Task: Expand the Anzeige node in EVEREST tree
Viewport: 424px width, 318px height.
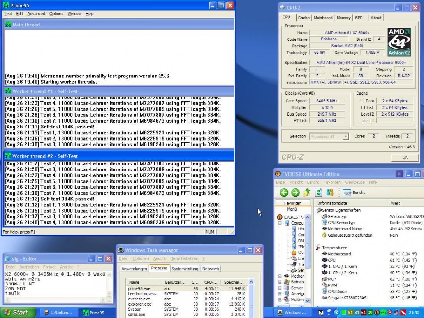Action: 280,293
